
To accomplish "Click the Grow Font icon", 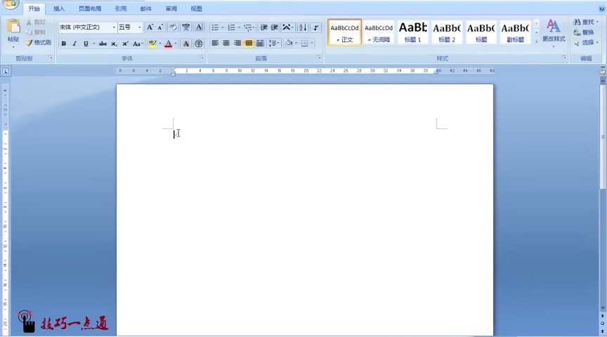I will (150, 27).
